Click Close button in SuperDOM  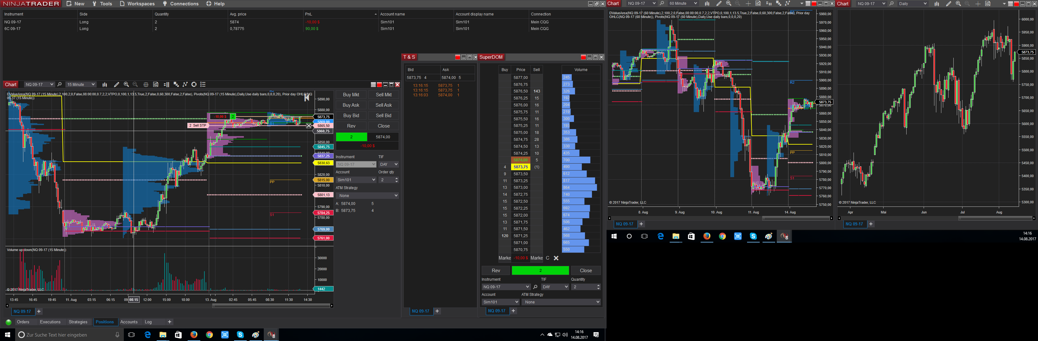point(586,271)
